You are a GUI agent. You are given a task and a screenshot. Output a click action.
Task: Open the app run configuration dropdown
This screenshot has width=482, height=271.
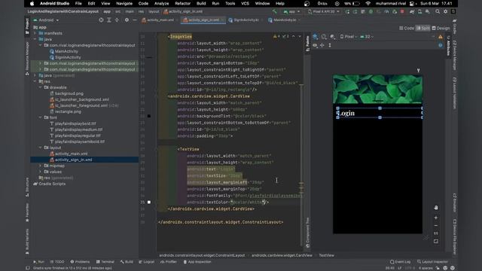pos(291,12)
